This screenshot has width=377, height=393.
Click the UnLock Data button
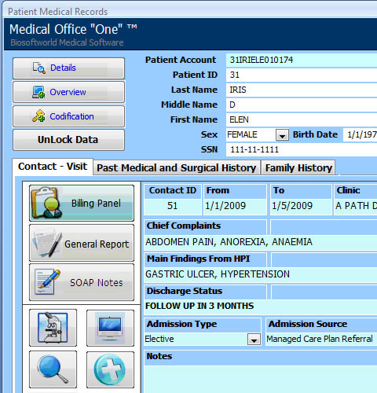(x=68, y=140)
